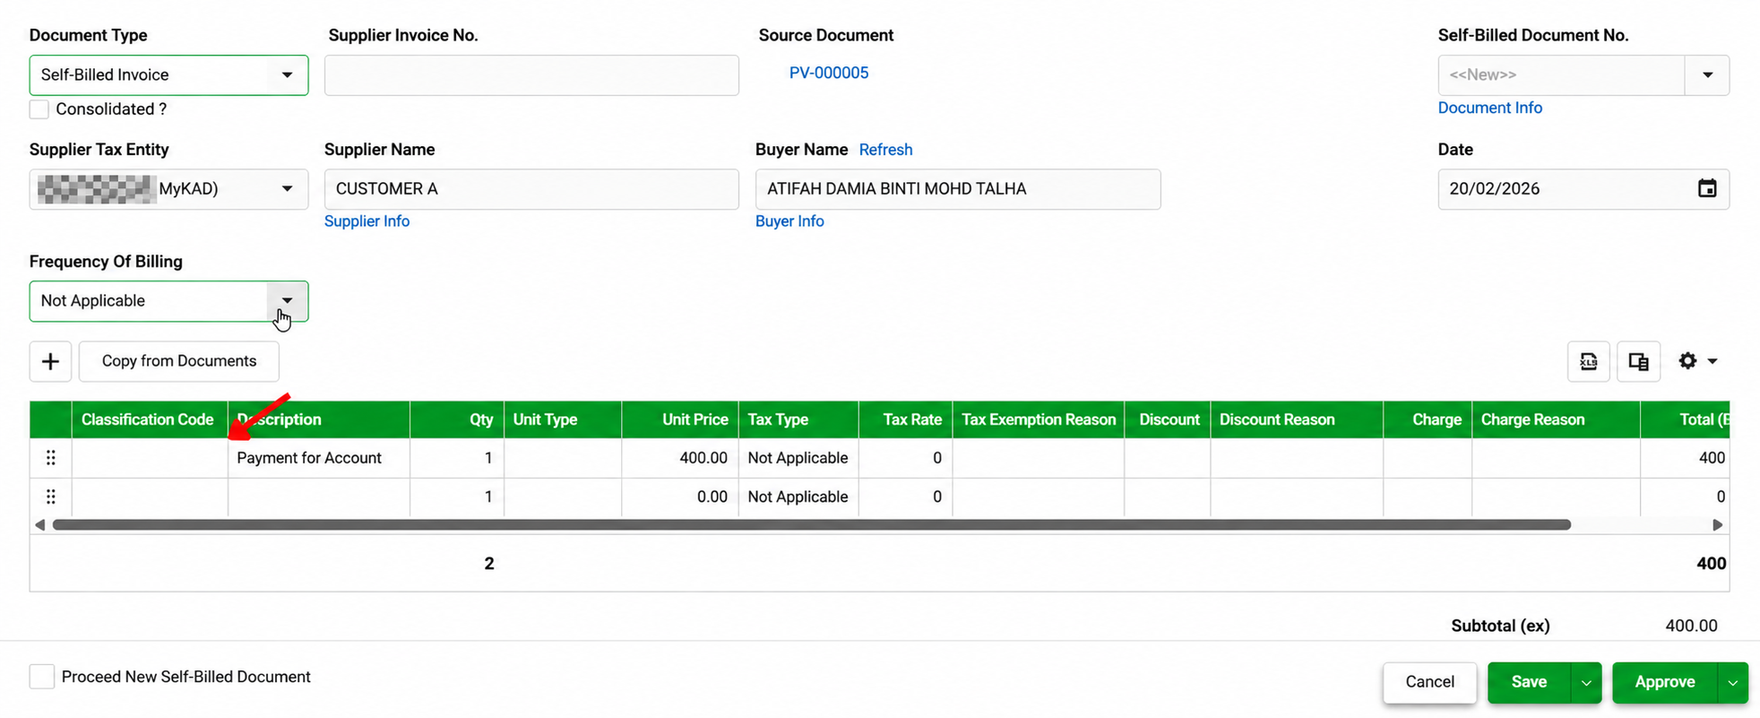This screenshot has height=718, width=1760.
Task: Click the Qty column header
Action: [457, 420]
